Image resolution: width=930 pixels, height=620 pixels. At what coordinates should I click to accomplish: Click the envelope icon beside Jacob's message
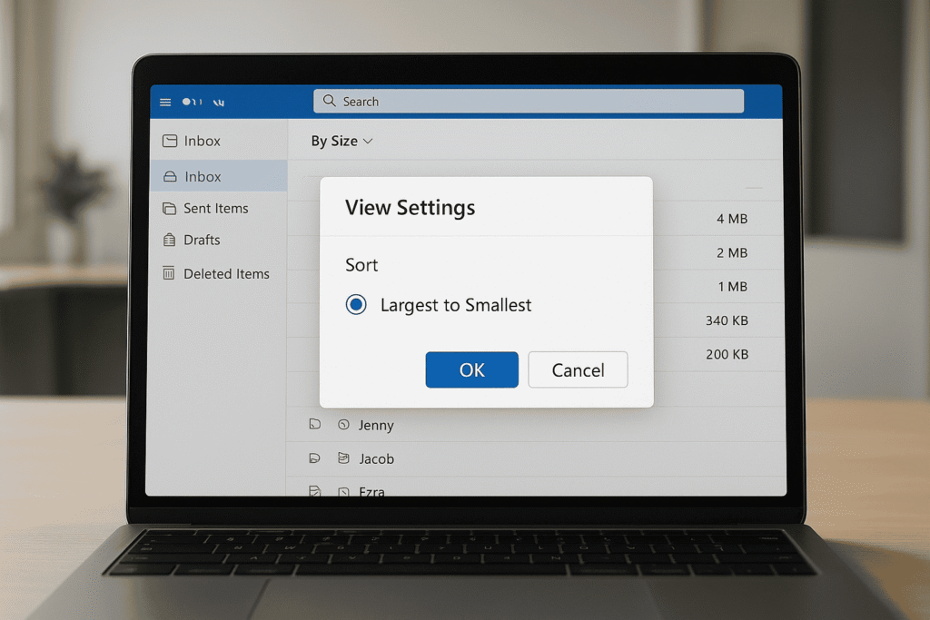pos(345,458)
